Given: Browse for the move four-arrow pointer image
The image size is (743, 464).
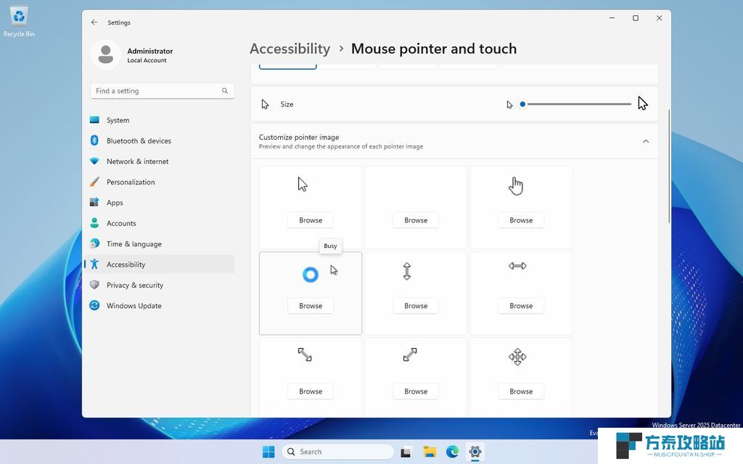Looking at the screenshot, I should 521,391.
